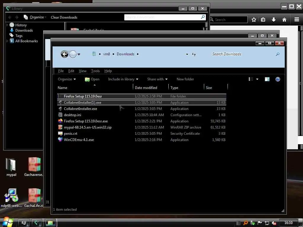Screen dimensions: 303x227
Task: Click the desktop.ini file icon
Action: coord(60,115)
